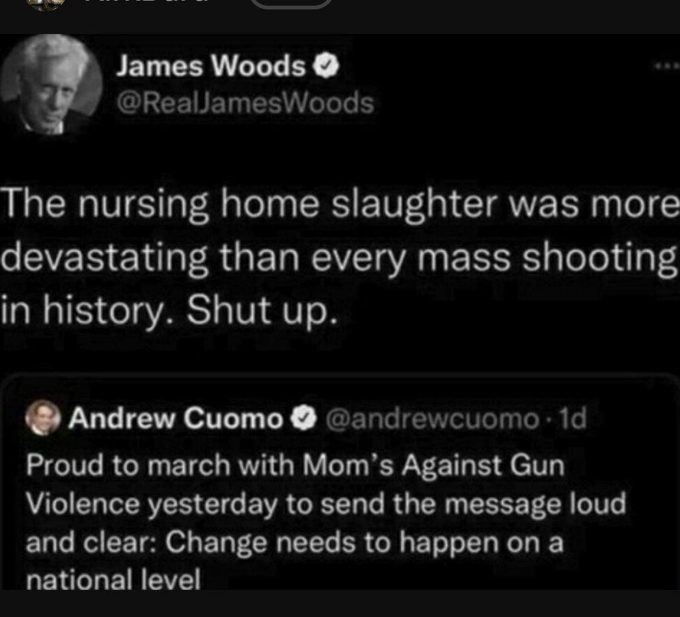Image resolution: width=680 pixels, height=617 pixels.
Task: Click the line starting "The nursing home"
Action: [x=340, y=204]
